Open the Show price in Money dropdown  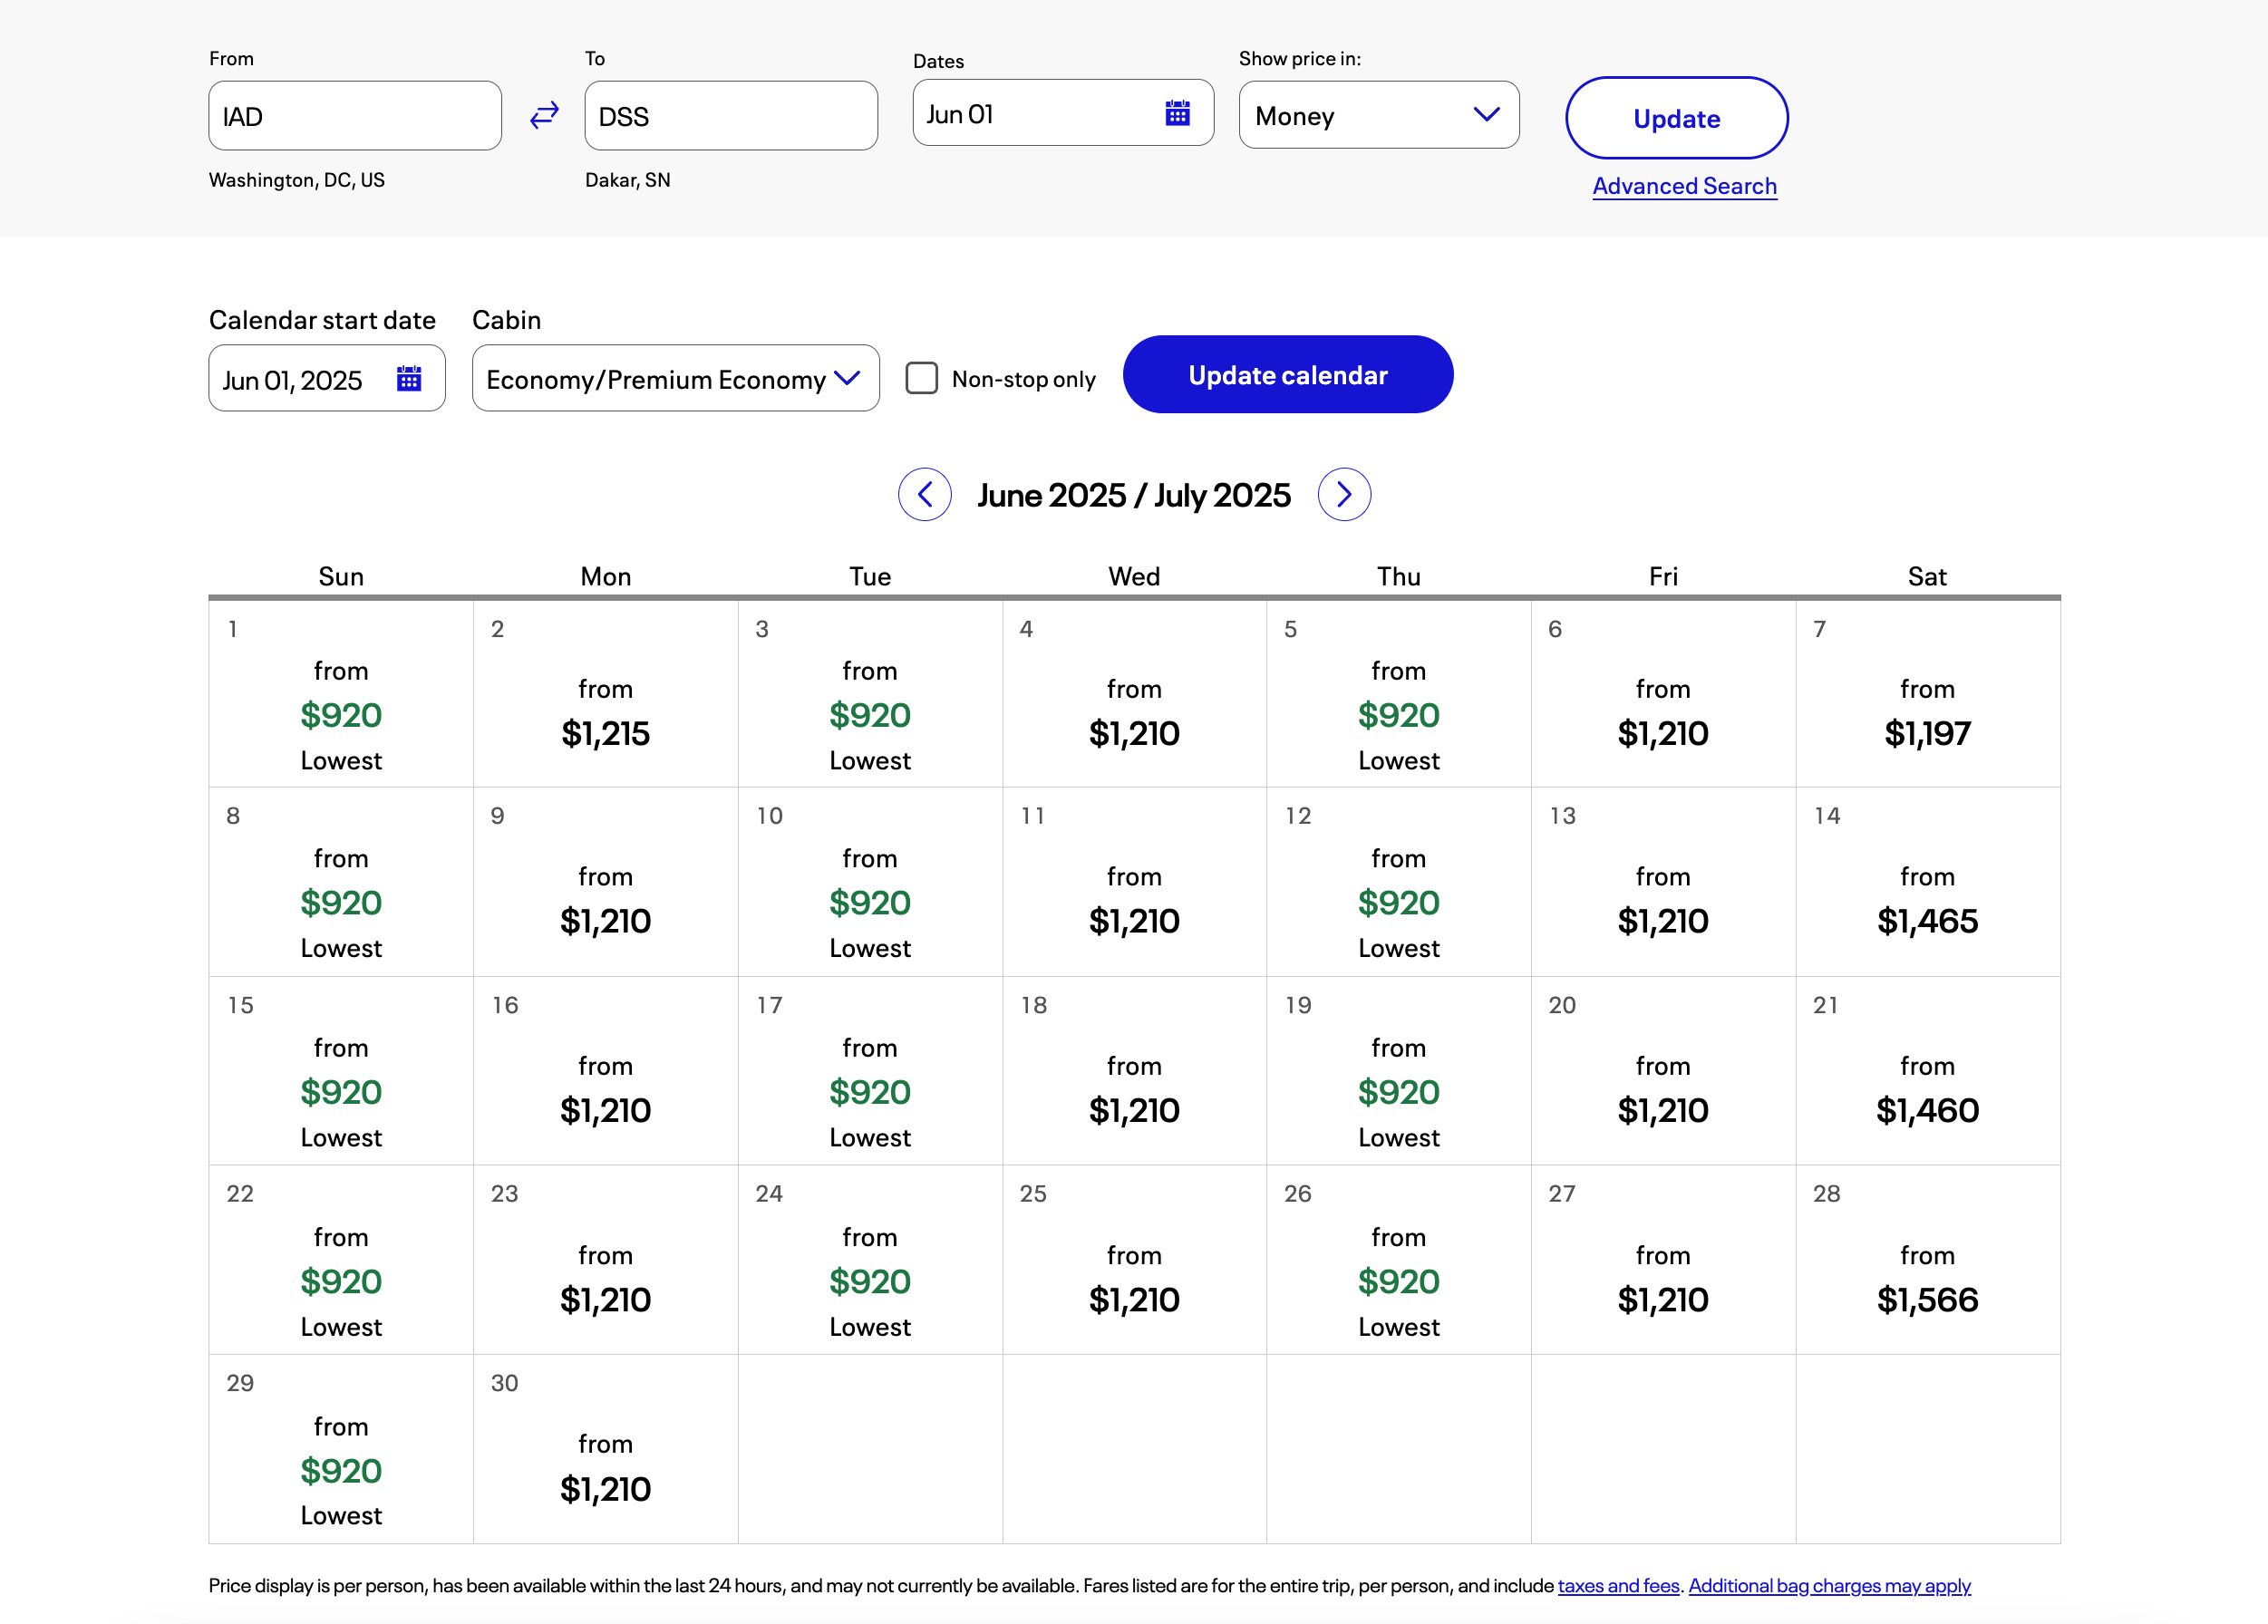(x=1379, y=115)
